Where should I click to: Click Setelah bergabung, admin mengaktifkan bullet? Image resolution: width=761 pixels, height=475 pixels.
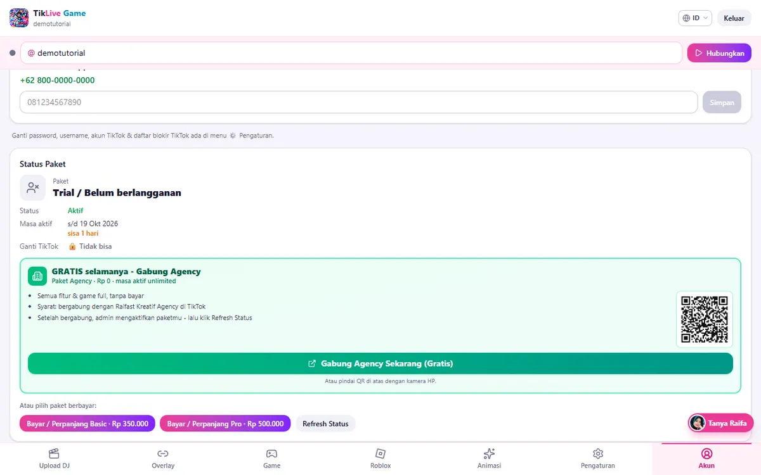pyautogui.click(x=145, y=318)
